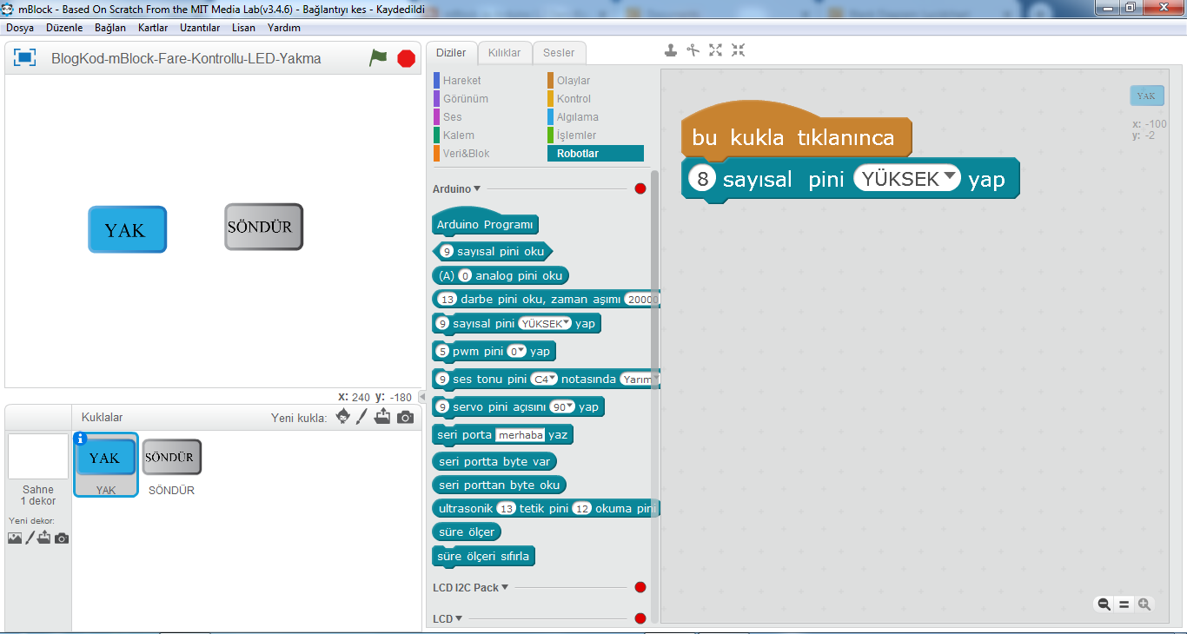This screenshot has height=634, width=1187.
Task: Select the scissors delete tool
Action: 693,50
